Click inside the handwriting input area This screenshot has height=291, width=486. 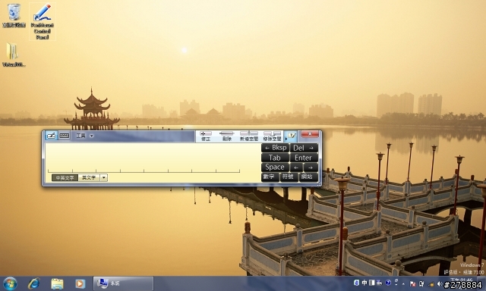pyautogui.click(x=153, y=158)
